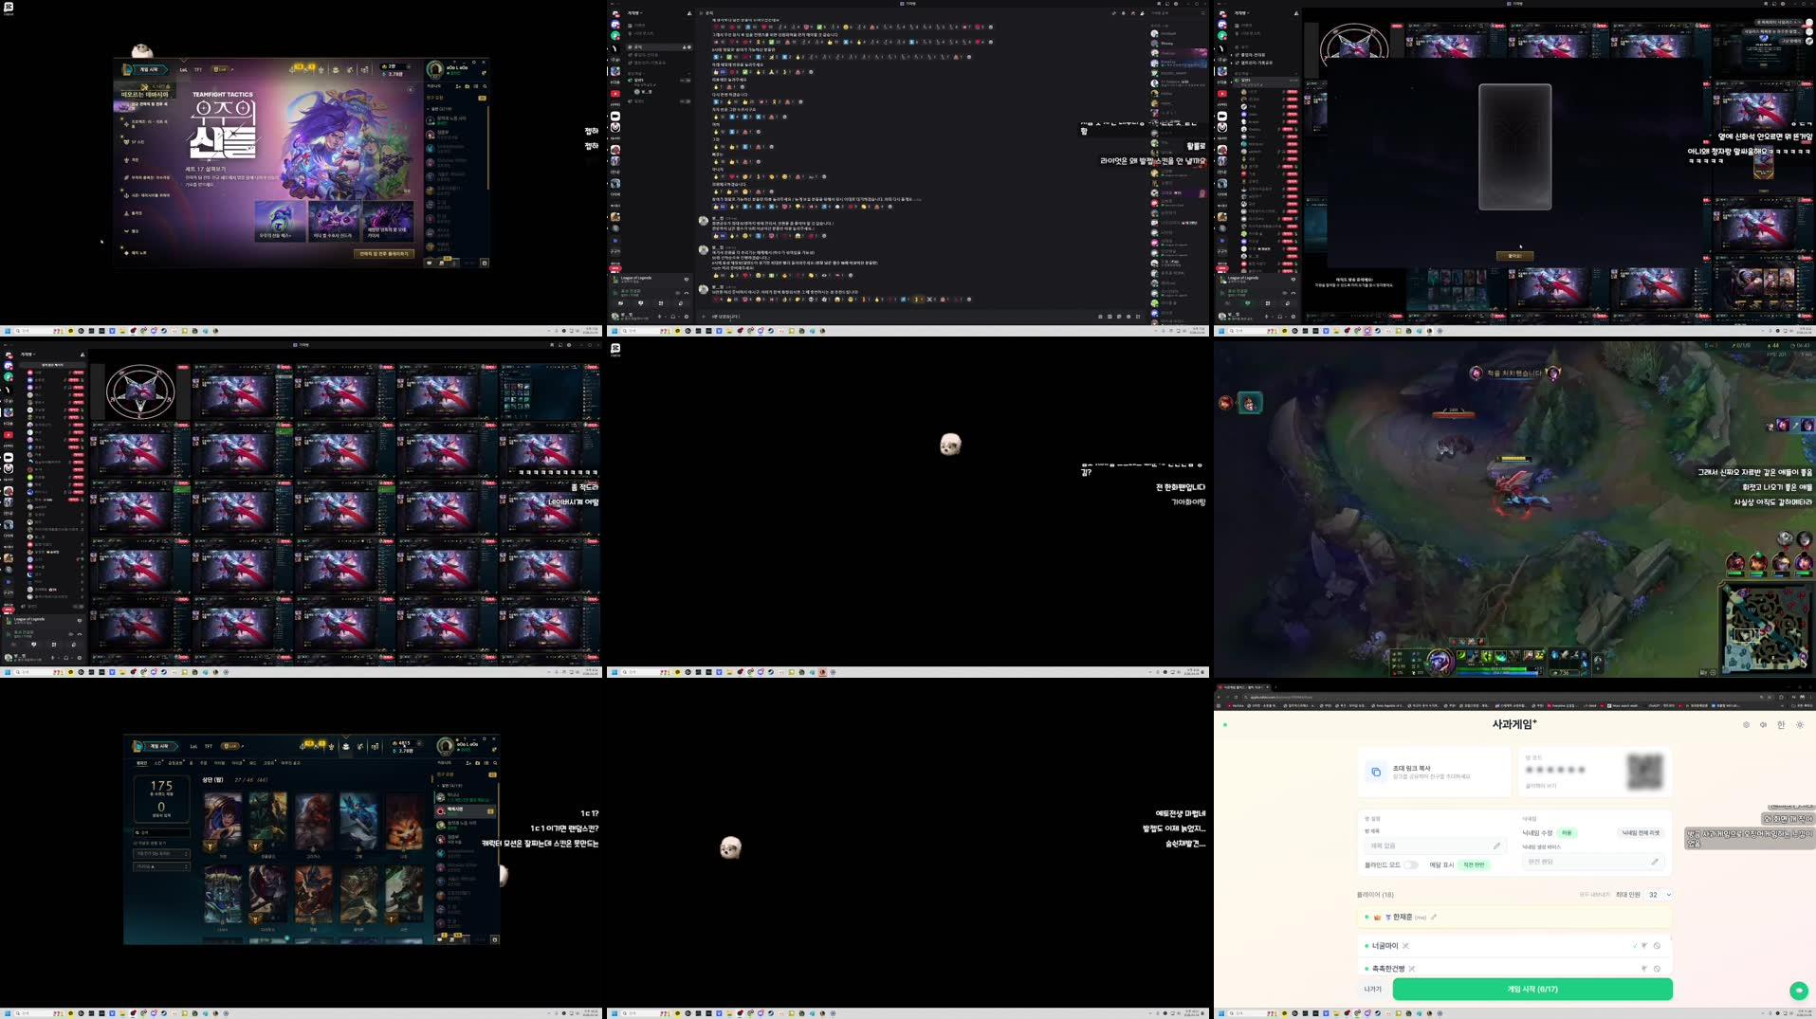
Task: Click the minimap in the League match view
Action: 1767,628
